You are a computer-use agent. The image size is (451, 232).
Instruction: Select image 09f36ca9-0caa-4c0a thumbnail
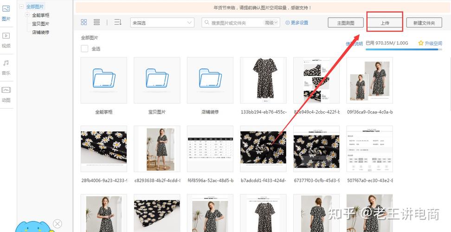[370, 80]
